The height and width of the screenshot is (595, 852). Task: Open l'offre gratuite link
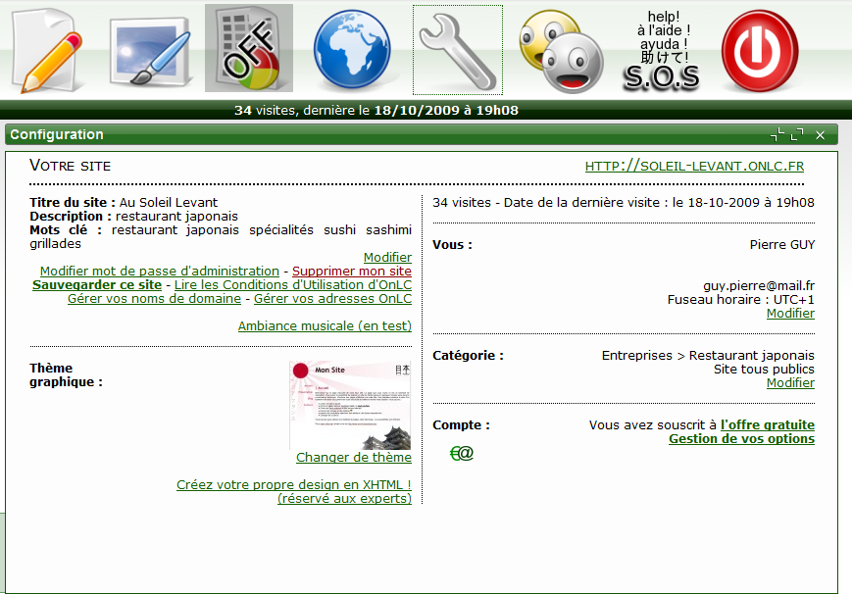click(768, 424)
